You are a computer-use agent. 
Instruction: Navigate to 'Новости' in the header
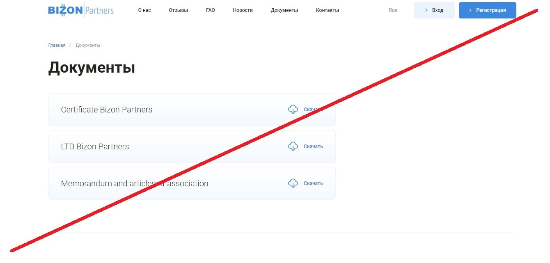pyautogui.click(x=243, y=10)
